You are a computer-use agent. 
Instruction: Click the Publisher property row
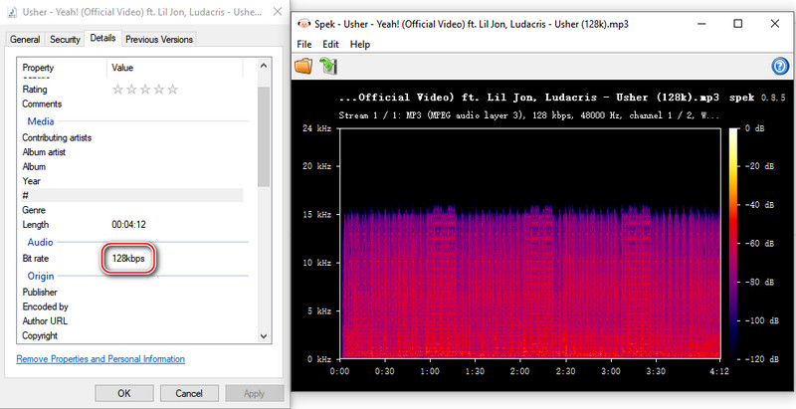click(x=131, y=292)
